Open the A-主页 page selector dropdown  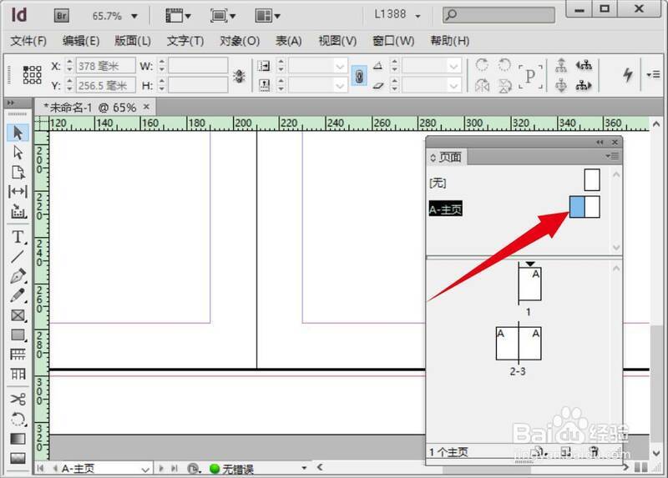(146, 470)
